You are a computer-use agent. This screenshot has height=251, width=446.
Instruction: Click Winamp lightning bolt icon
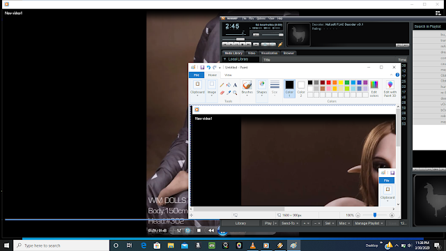click(x=280, y=45)
